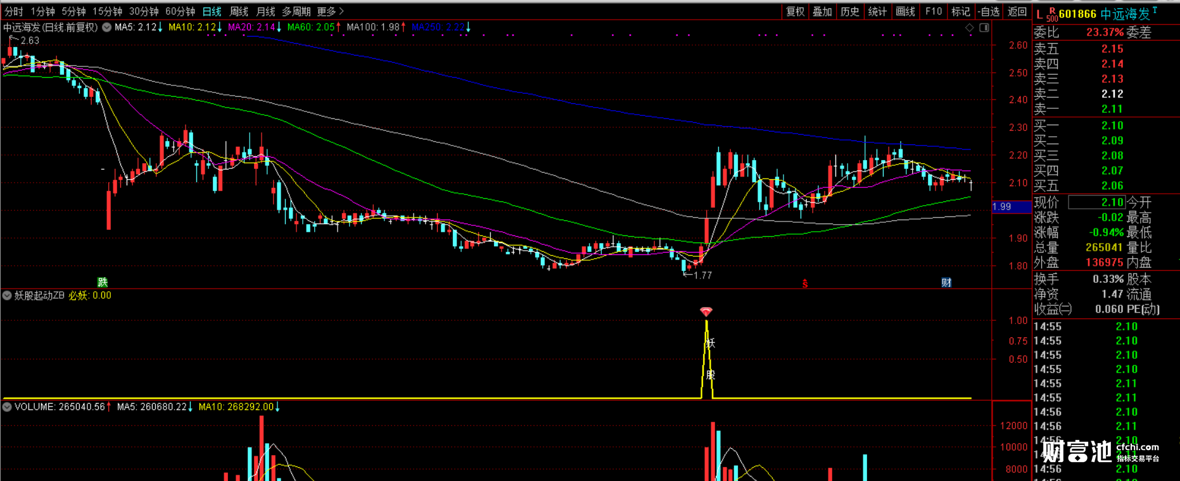Click the 现价 value field 2.10
1180x481 pixels.
(1096, 203)
